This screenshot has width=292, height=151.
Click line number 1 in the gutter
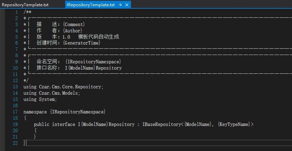[x=16, y=11]
